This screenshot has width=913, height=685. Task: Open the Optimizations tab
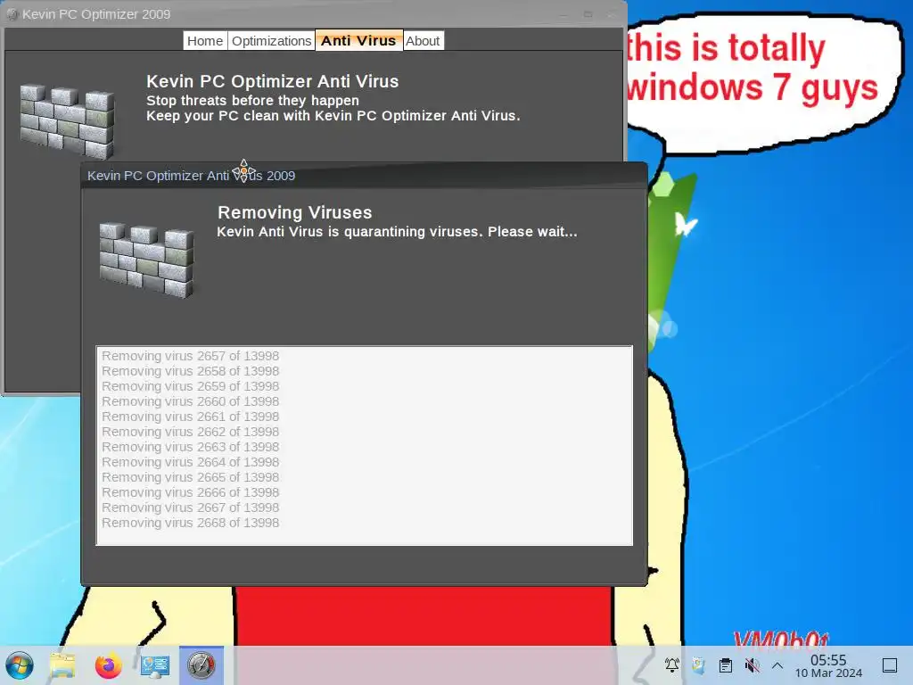coord(271,41)
